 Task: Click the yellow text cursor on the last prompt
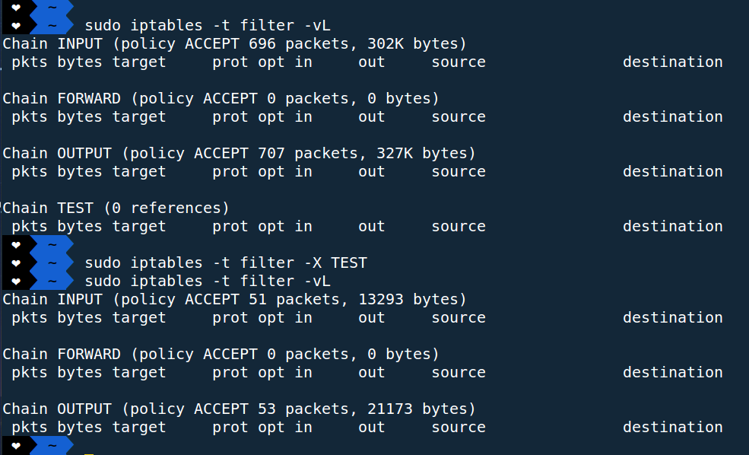tap(89, 453)
